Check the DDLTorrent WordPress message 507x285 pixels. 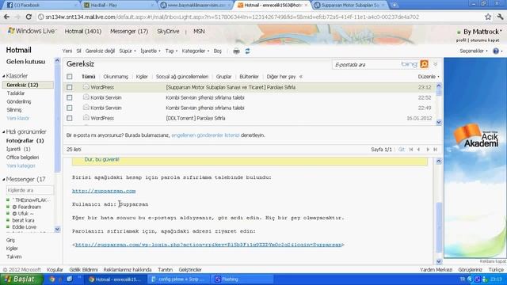[x=69, y=118]
